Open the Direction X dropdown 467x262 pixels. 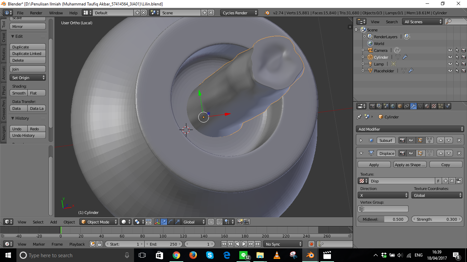(383, 195)
